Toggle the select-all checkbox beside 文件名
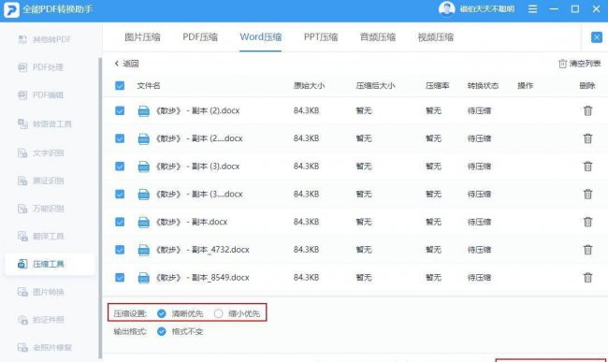 point(120,86)
